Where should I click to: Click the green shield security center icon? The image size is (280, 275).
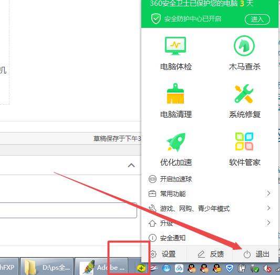pos(156,18)
